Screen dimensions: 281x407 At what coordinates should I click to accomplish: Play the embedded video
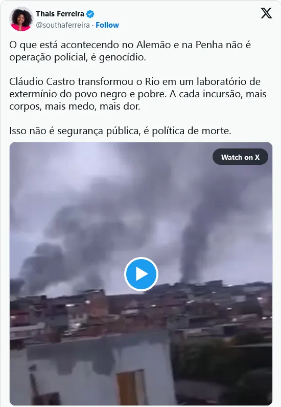point(141,274)
